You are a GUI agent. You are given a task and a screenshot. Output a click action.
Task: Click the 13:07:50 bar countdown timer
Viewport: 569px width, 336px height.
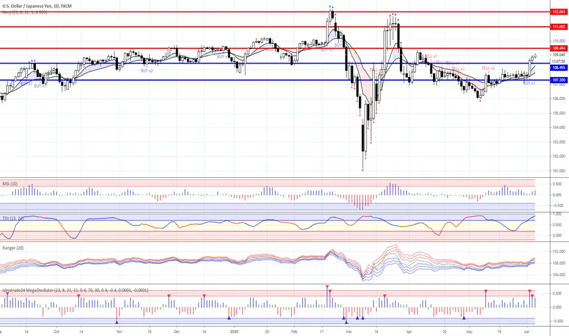559,61
